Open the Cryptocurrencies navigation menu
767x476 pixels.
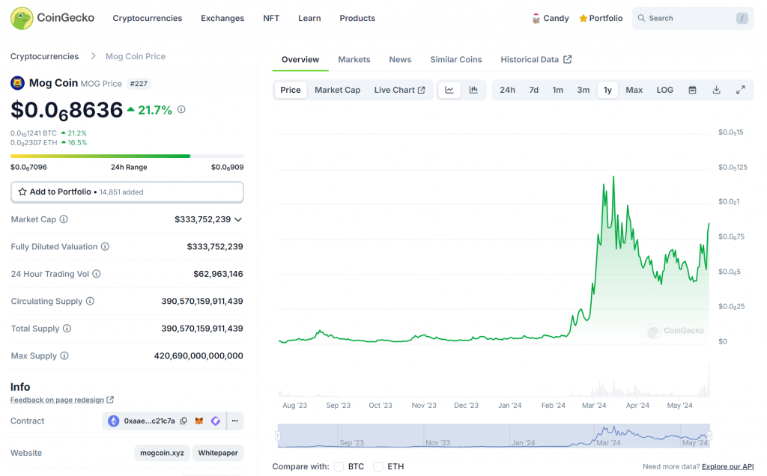coord(147,18)
